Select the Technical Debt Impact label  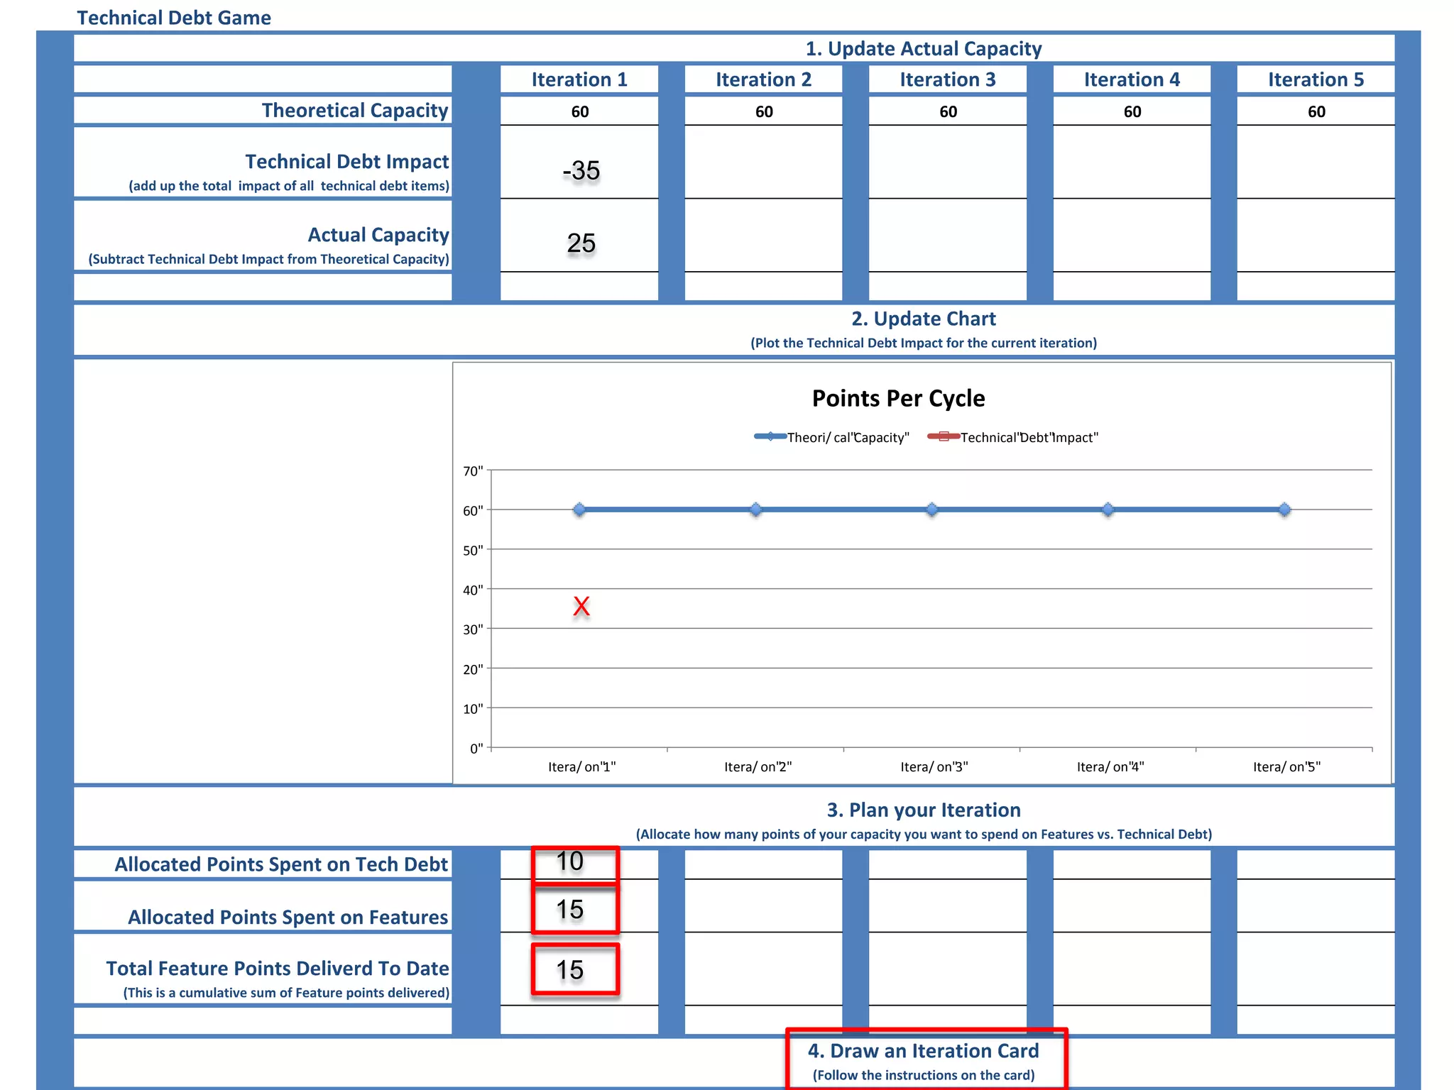[x=347, y=162]
